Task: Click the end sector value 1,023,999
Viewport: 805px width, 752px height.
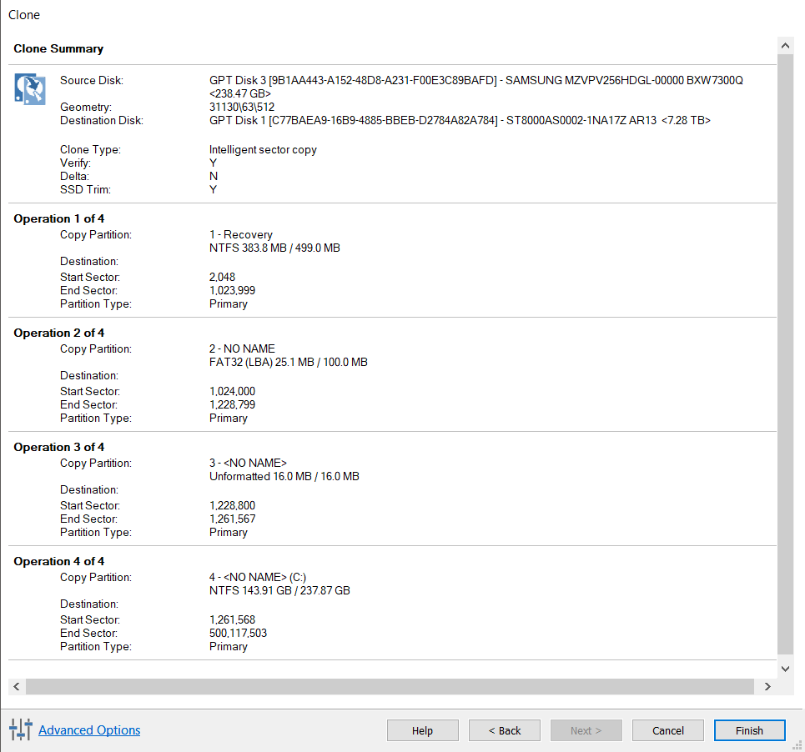Action: (232, 290)
